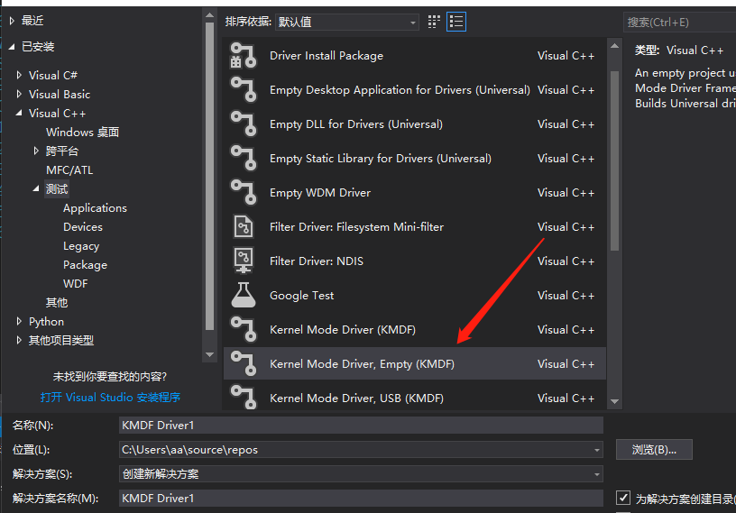The width and height of the screenshot is (736, 513).
Task: Click category tree scroll up arrow
Action: 210,16
